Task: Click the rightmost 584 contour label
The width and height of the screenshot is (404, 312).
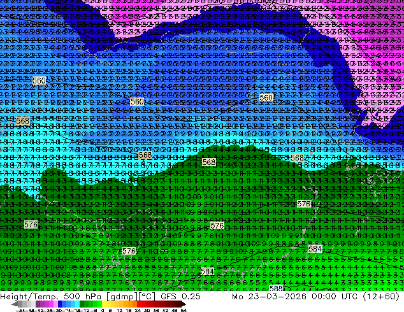Action: pos(315,249)
